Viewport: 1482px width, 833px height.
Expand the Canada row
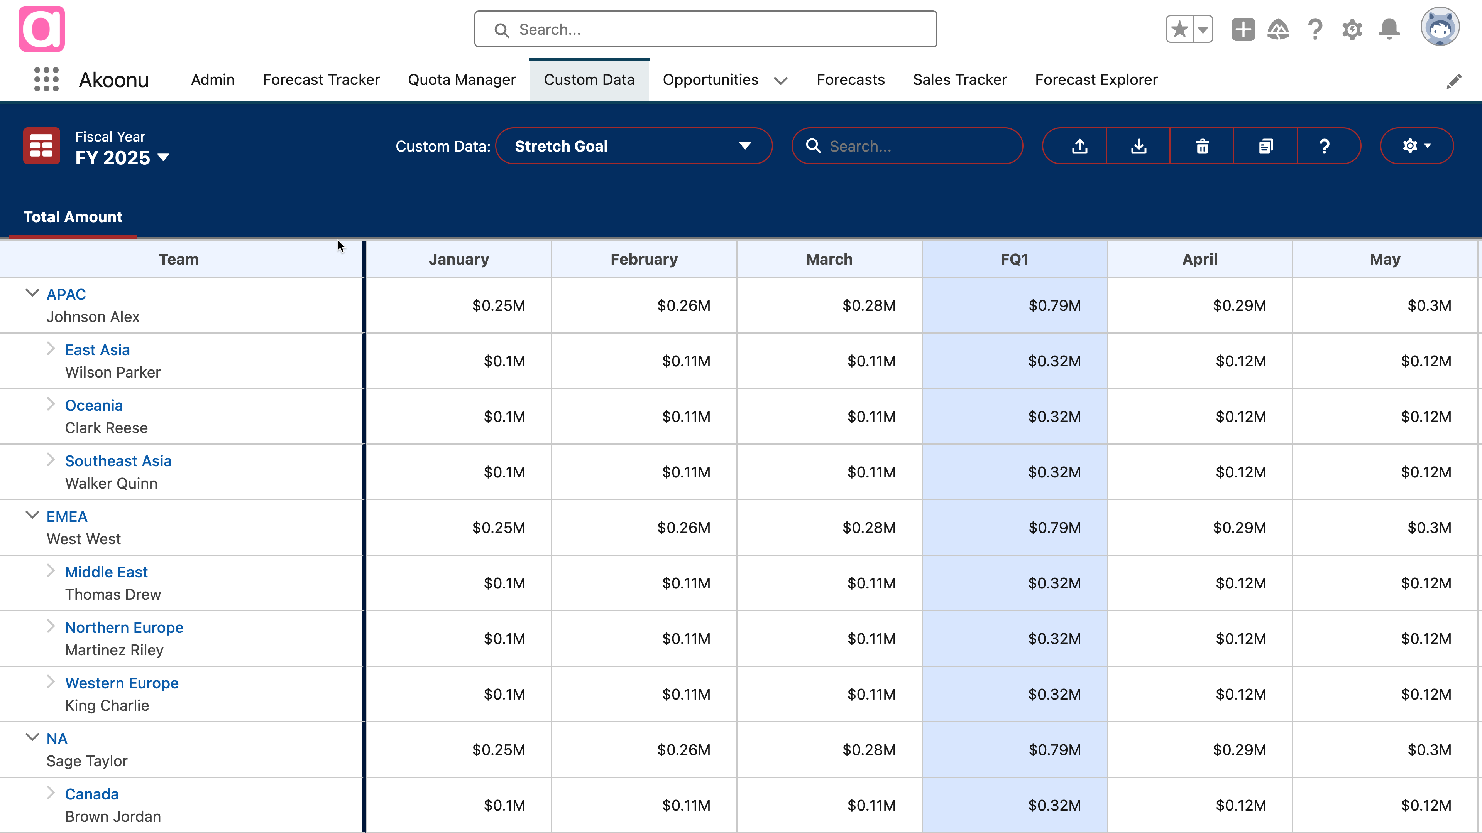pyautogui.click(x=51, y=793)
